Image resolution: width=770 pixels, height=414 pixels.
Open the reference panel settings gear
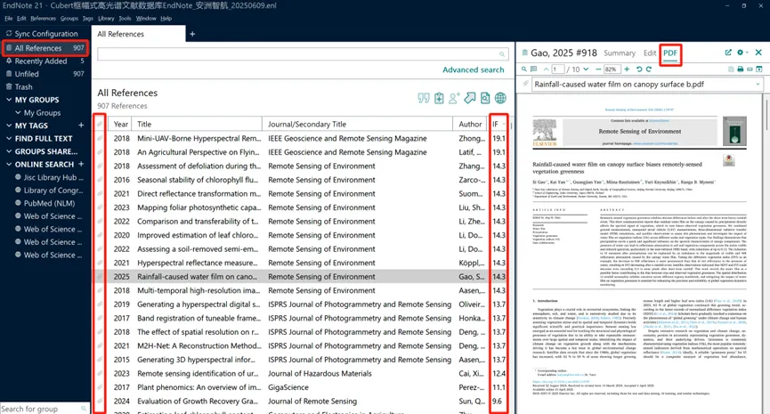coord(740,53)
